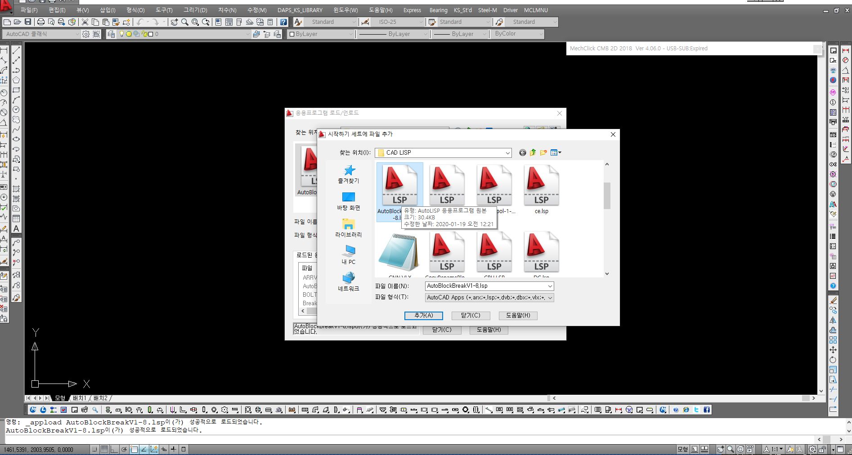Open the File (파일) menu
Viewport: 852px width, 455px height.
[x=29, y=10]
